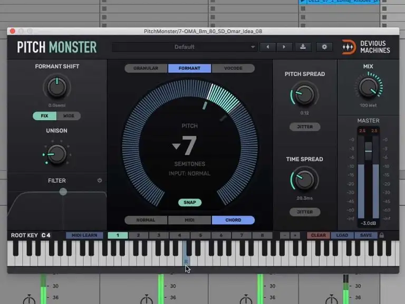Click the Master fader handle
The height and width of the screenshot is (304, 405).
coord(368,151)
